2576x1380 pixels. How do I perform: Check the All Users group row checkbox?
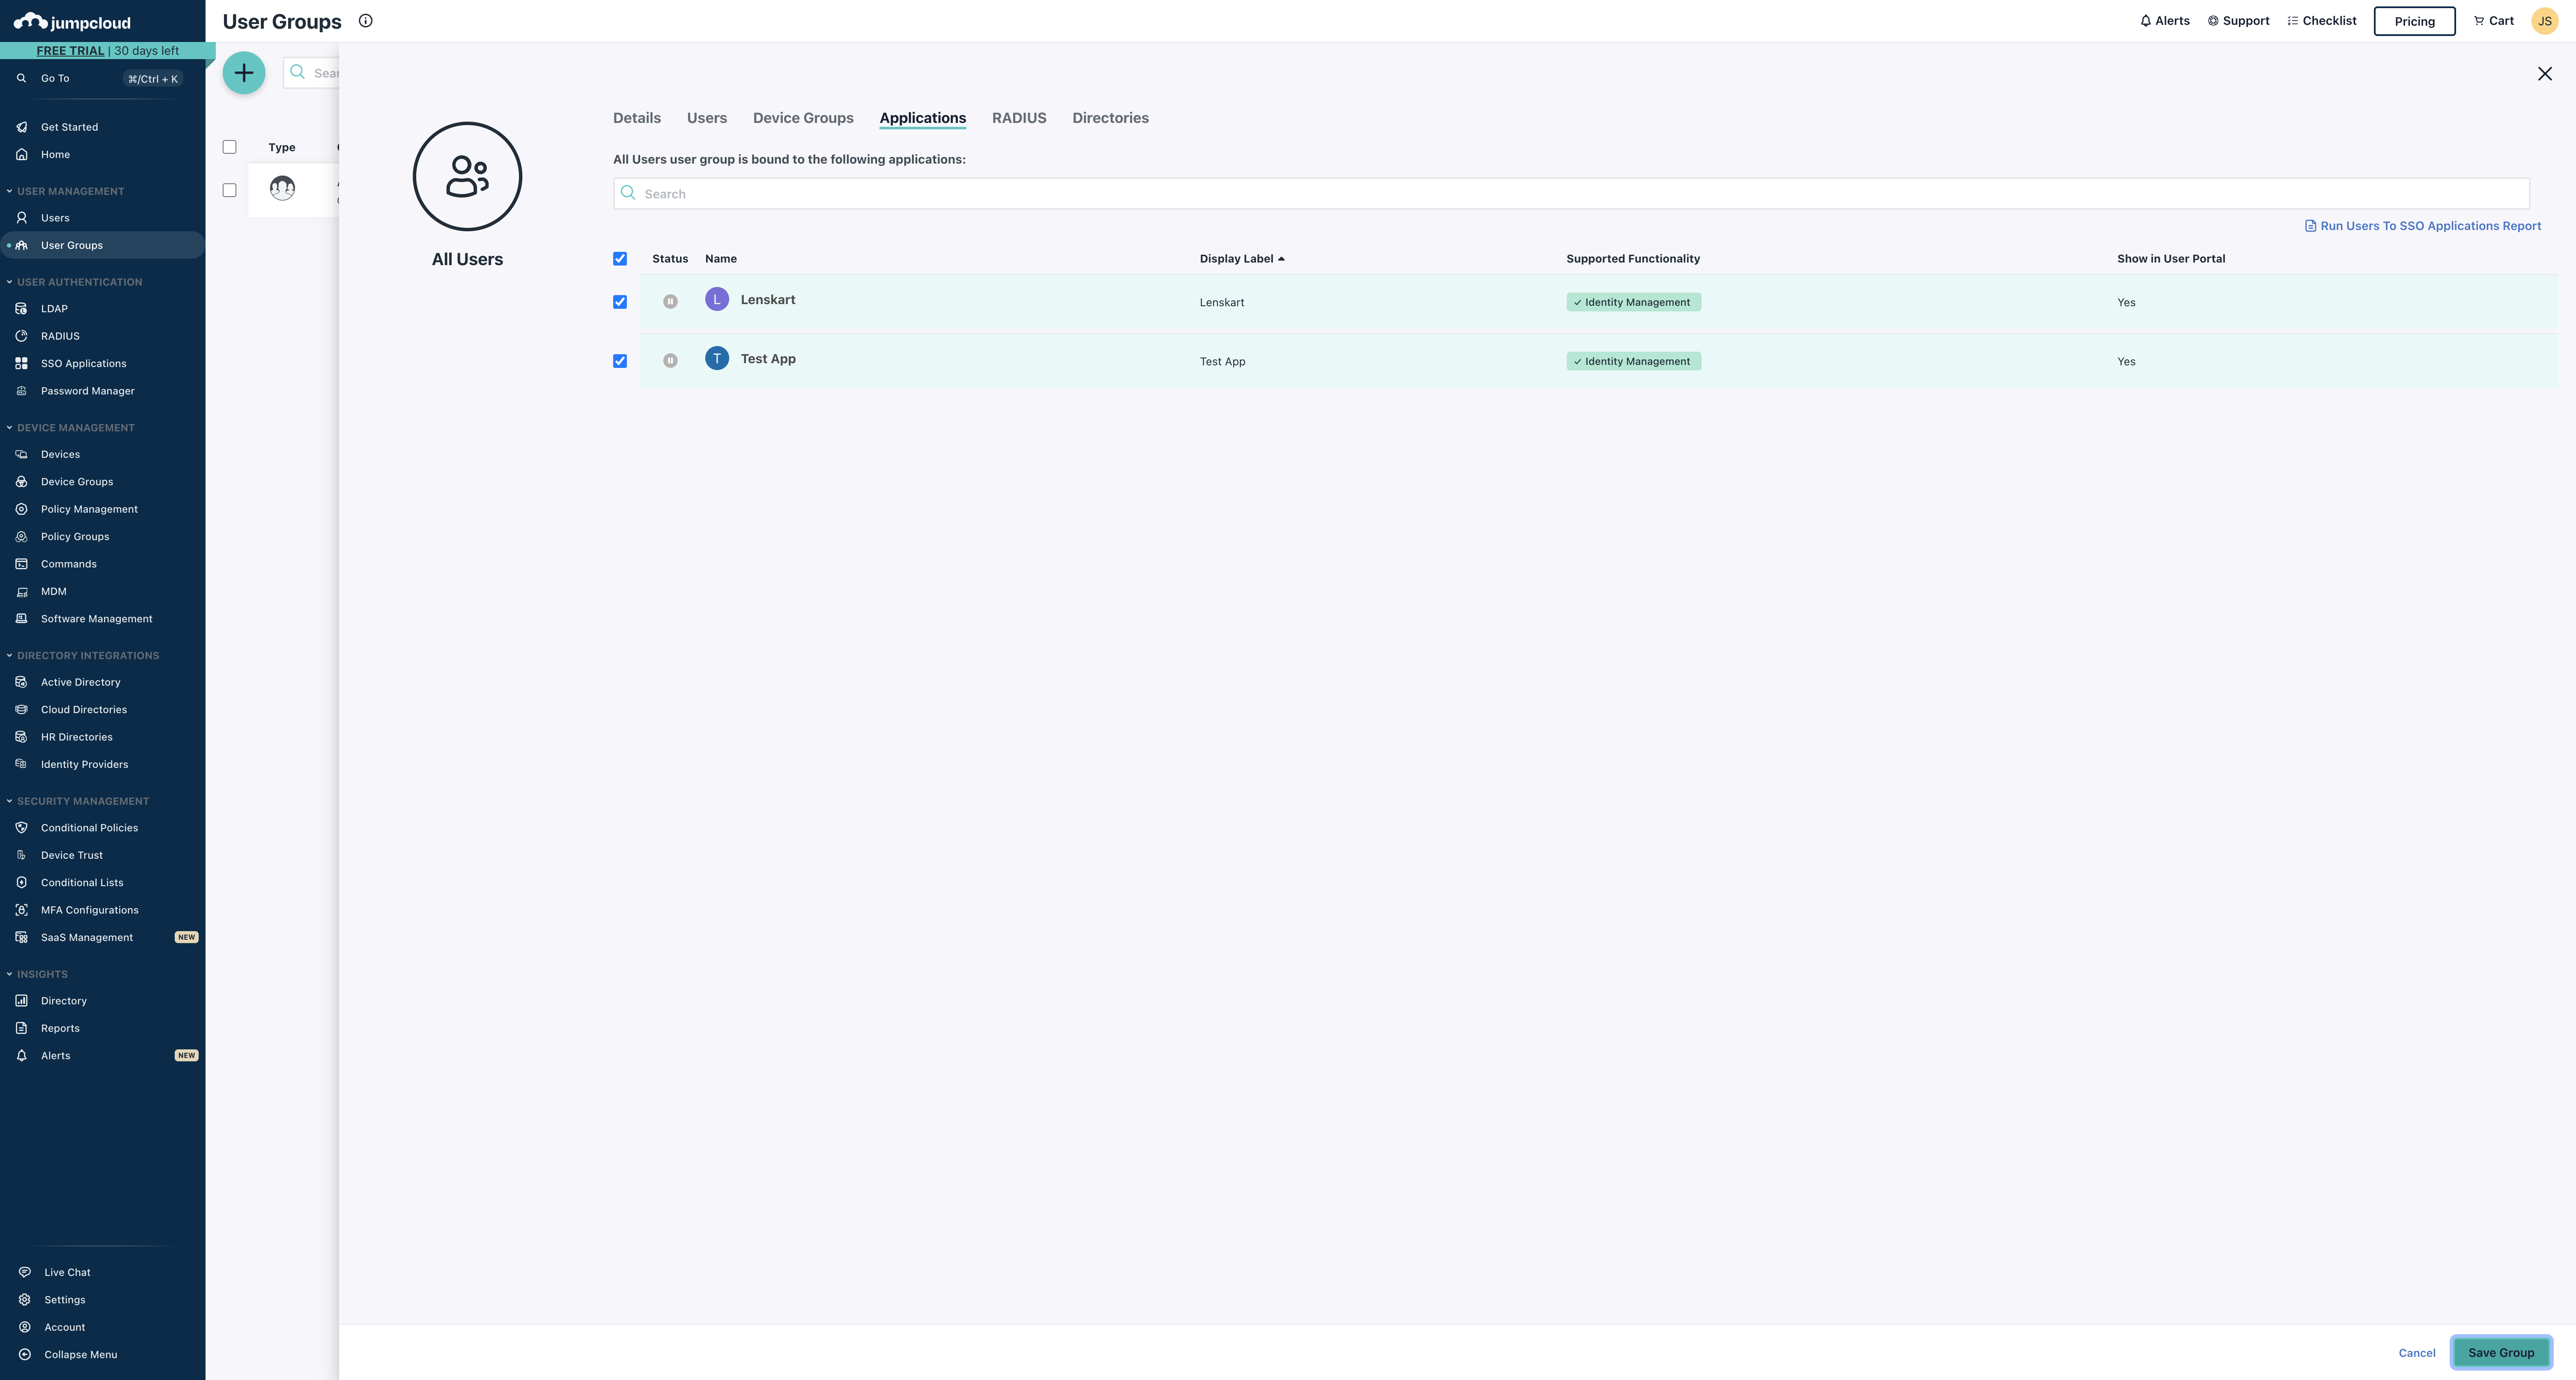click(229, 190)
